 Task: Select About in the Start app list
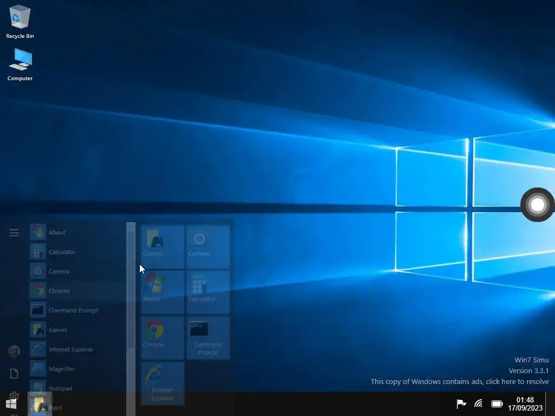(77, 232)
